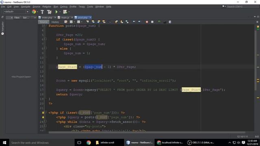This screenshot has height=146, width=260.
Task: Open the Refactor menu
Action: click(x=47, y=6)
